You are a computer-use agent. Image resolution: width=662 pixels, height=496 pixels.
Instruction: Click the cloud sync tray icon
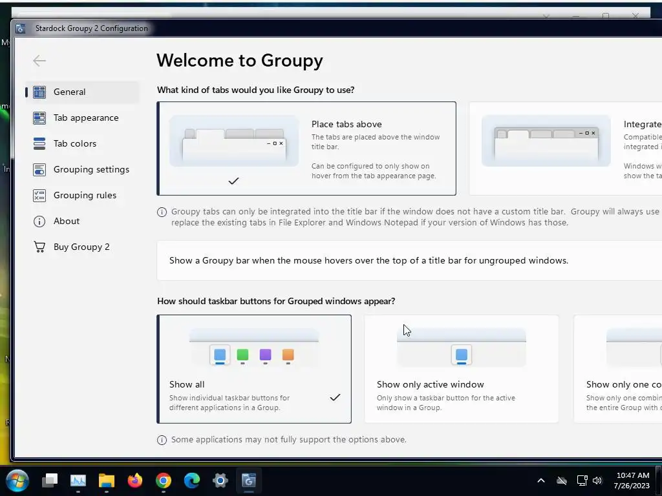tap(562, 480)
